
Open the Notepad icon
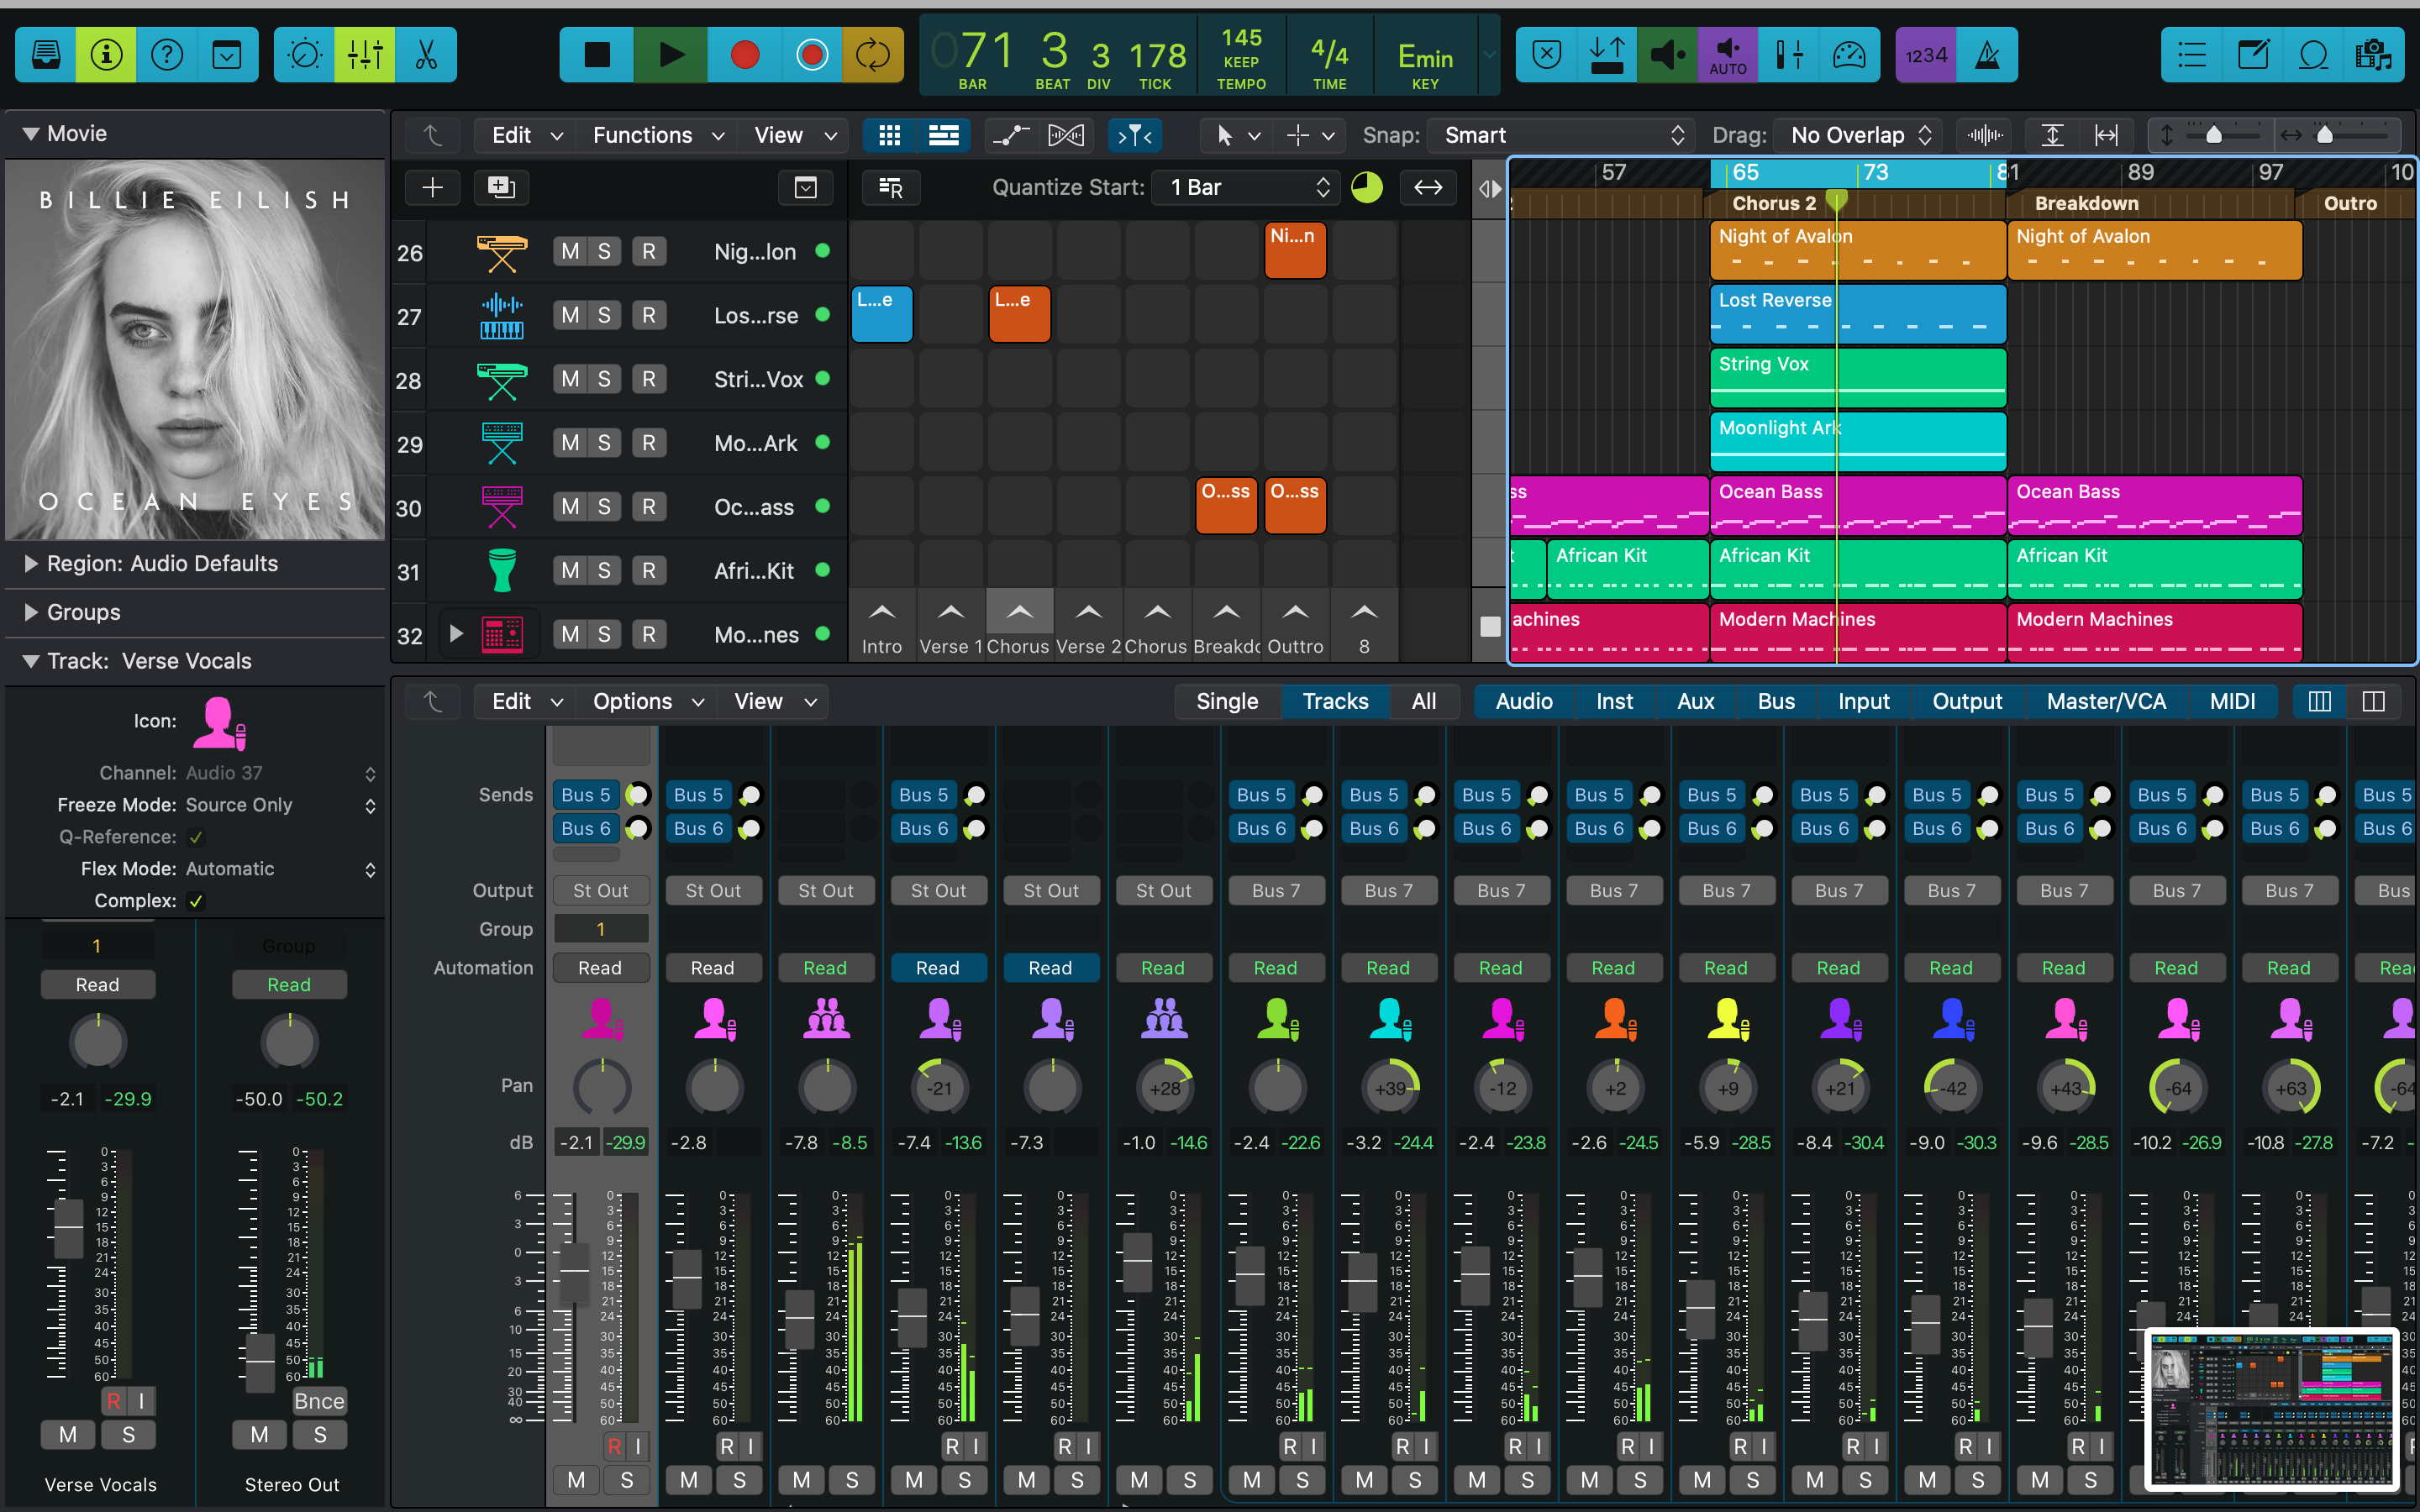click(x=2253, y=55)
